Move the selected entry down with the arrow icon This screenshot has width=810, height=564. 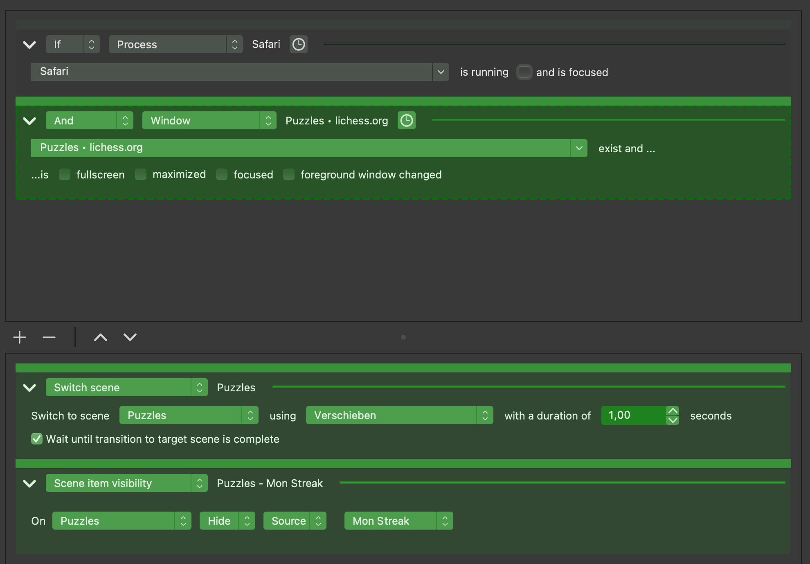130,337
